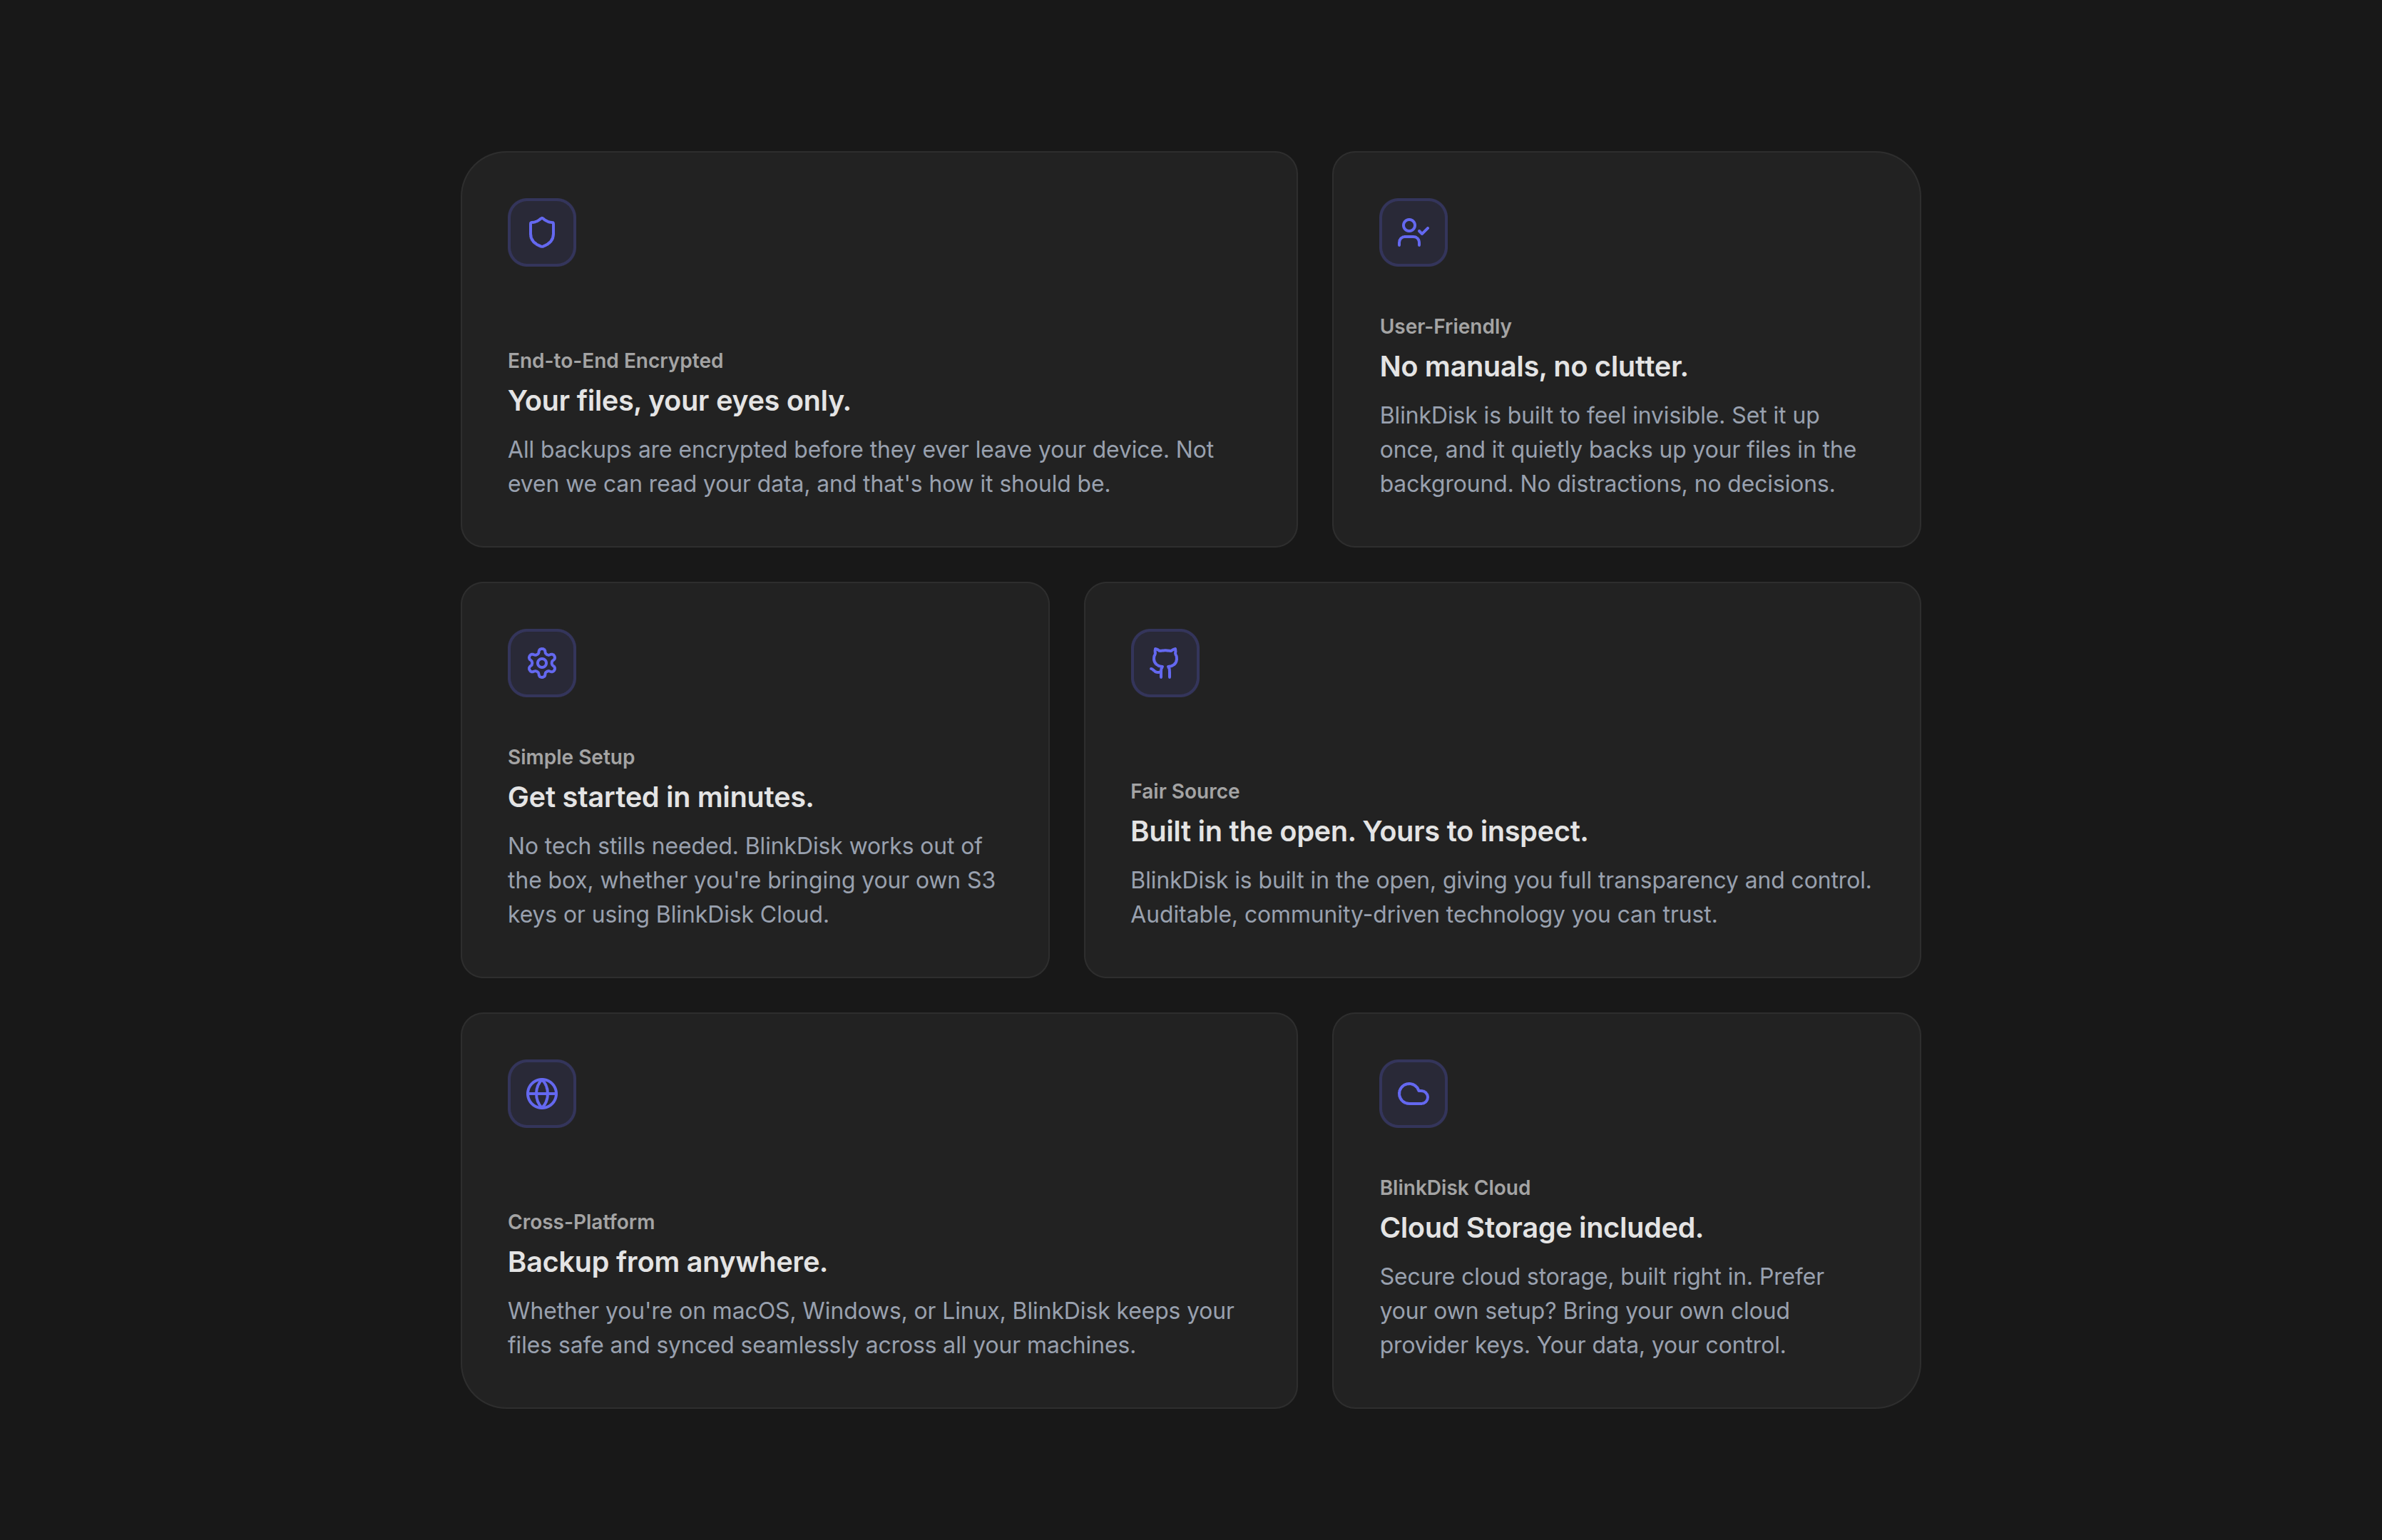Click heading 'No manuals, no clutter.'
The image size is (2382, 1540).
(1533, 367)
